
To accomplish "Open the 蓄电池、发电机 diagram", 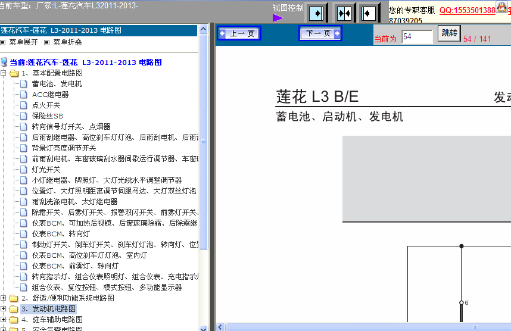I will [x=57, y=84].
